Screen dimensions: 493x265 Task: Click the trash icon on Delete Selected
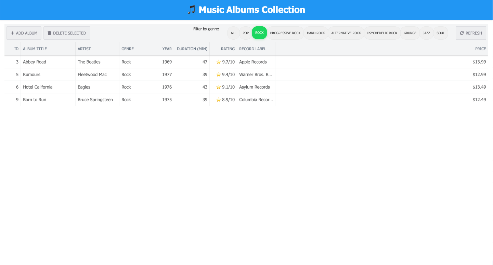click(49, 33)
